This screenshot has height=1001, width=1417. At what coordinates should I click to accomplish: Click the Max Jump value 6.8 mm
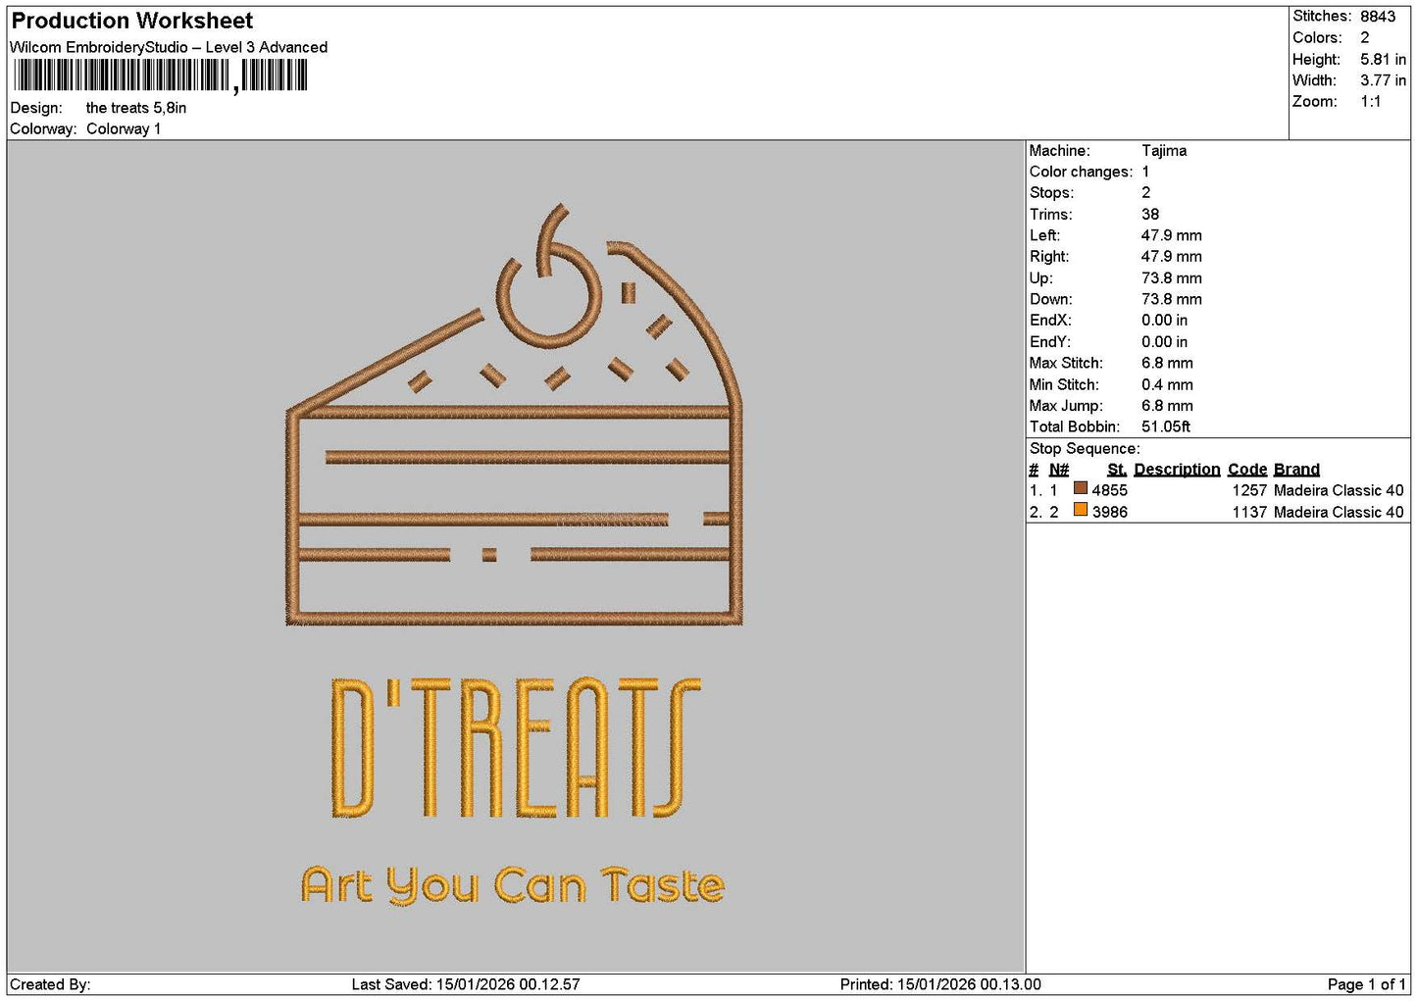(1167, 406)
